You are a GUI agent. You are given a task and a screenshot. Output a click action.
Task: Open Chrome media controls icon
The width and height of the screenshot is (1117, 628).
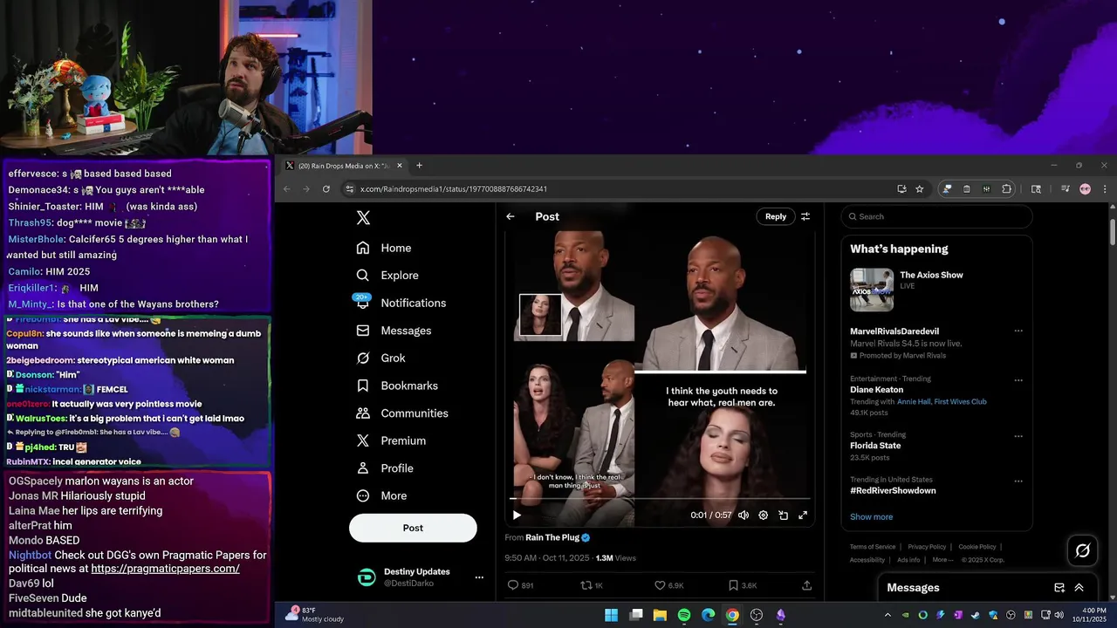(1065, 188)
